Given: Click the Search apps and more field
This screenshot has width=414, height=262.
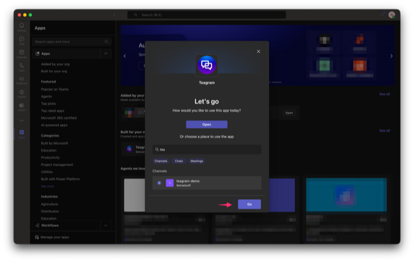Looking at the screenshot, I should (71, 42).
